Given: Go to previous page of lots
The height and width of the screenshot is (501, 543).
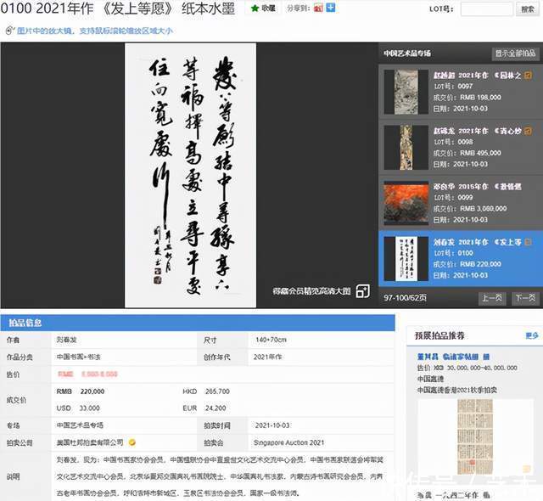Looking at the screenshot, I should 492,298.
